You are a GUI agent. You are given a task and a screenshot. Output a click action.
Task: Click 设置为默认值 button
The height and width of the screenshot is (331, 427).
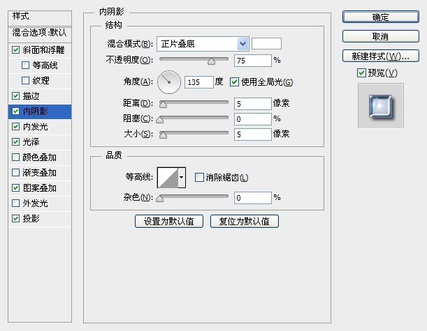pyautogui.click(x=169, y=222)
